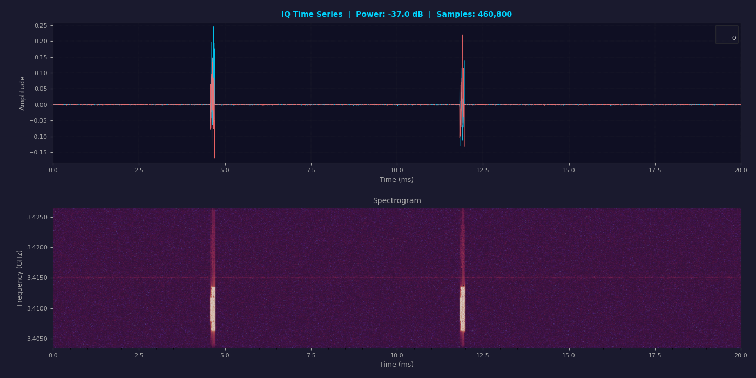Click the 20.0 tick on the amplitude plot time axis
This screenshot has width=756, height=378.
740,171
